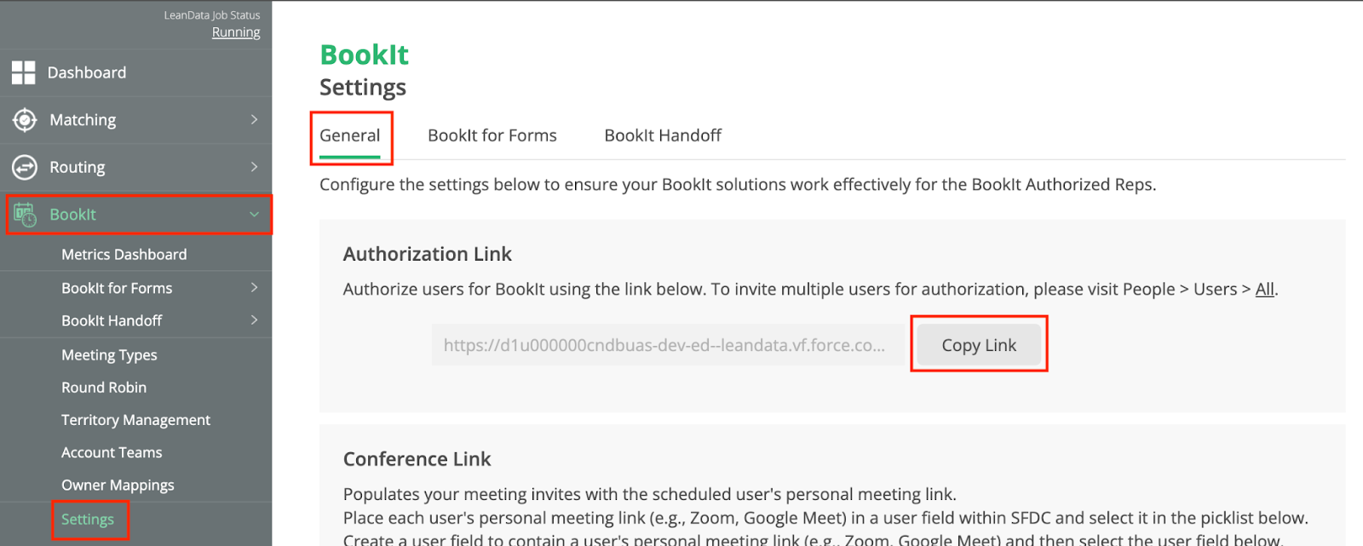Viewport: 1363px width, 546px height.
Task: Expand BookIt for Forms submenu arrow
Action: click(x=254, y=288)
